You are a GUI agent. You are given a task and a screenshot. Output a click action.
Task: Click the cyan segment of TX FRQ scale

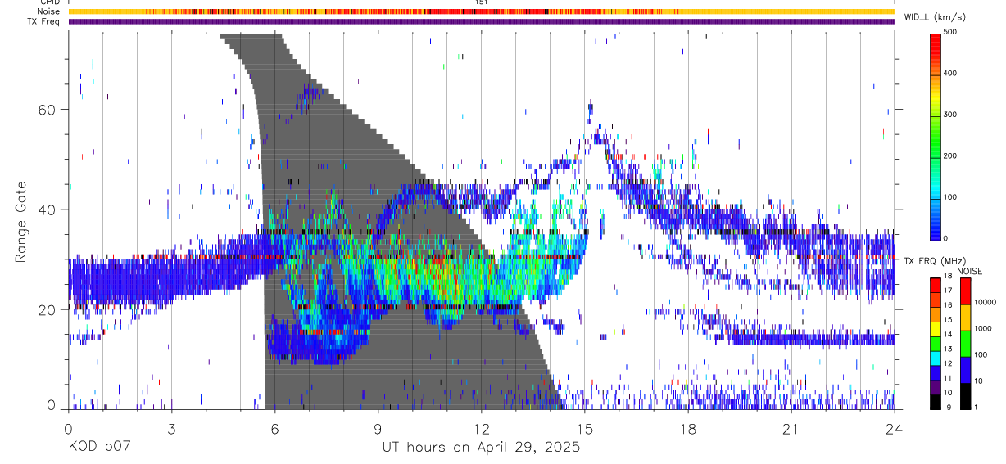point(935,358)
